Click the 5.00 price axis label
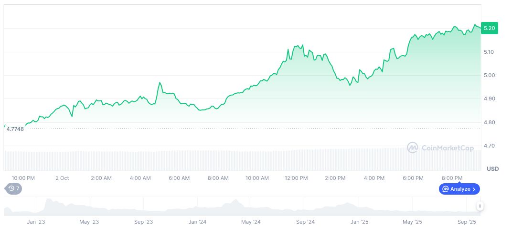The height and width of the screenshot is (227, 512). (x=489, y=75)
